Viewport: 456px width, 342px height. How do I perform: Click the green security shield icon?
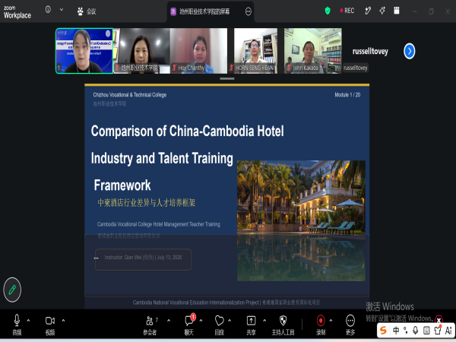pyautogui.click(x=328, y=11)
